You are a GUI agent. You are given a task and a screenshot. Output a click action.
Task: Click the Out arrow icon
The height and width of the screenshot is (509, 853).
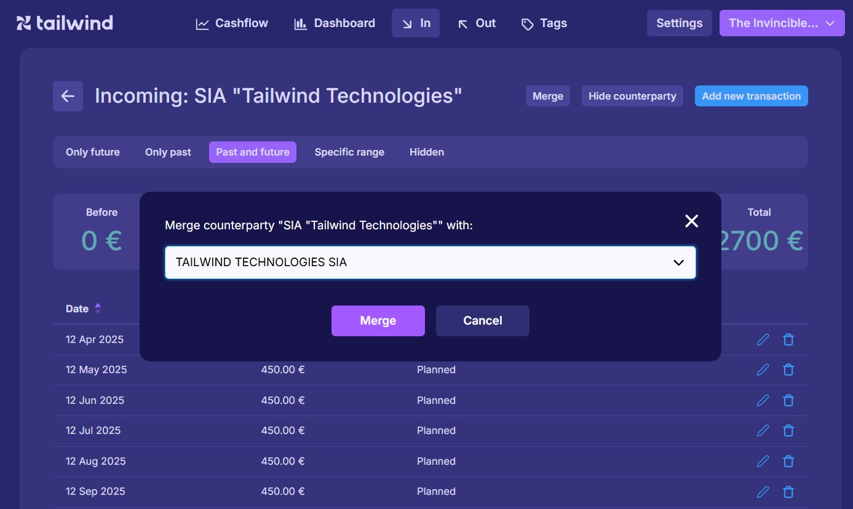pyautogui.click(x=462, y=24)
